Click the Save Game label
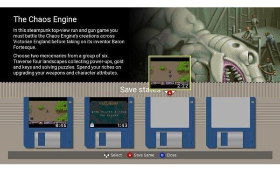The image size is (280, 172). coord(144,155)
